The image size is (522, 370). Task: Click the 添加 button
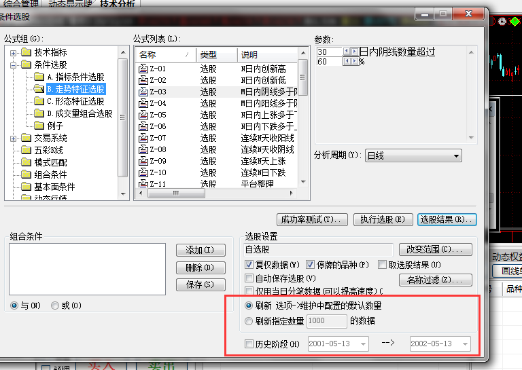(201, 250)
